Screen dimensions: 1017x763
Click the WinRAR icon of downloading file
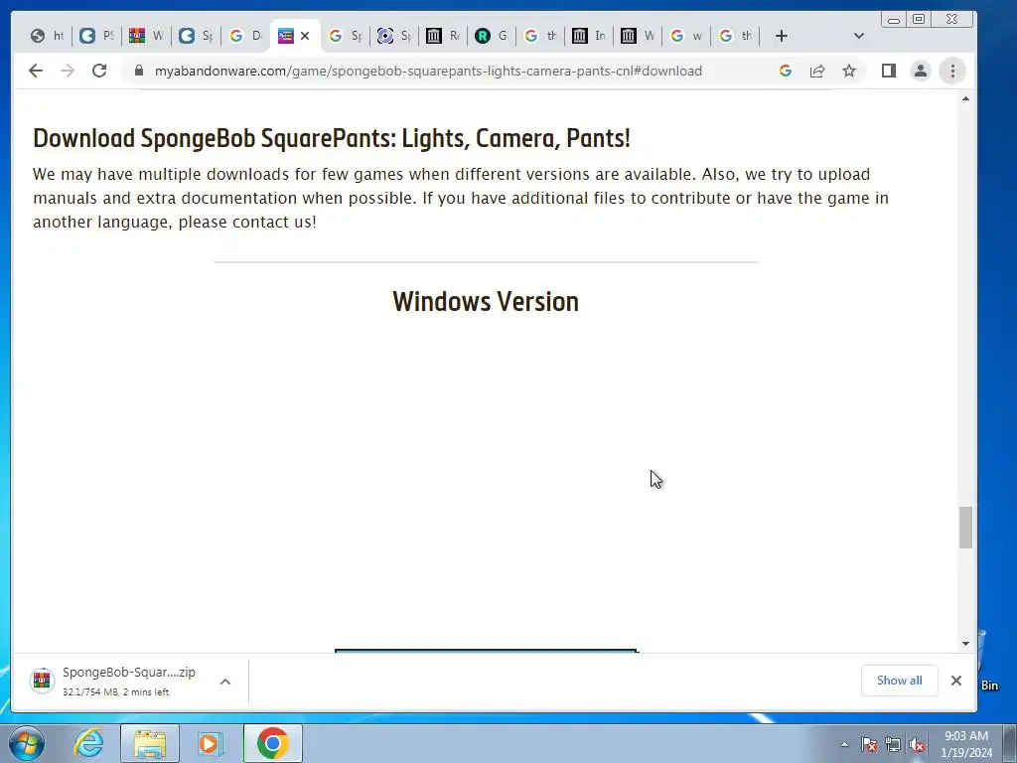click(x=42, y=681)
